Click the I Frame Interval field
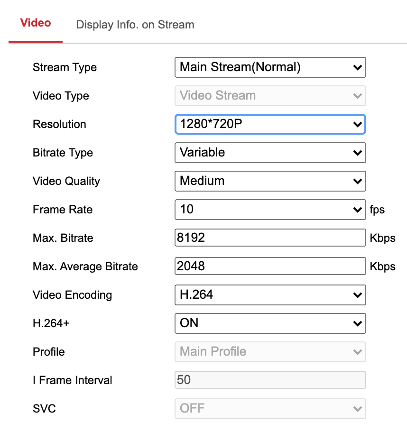The width and height of the screenshot is (407, 441). 270,380
